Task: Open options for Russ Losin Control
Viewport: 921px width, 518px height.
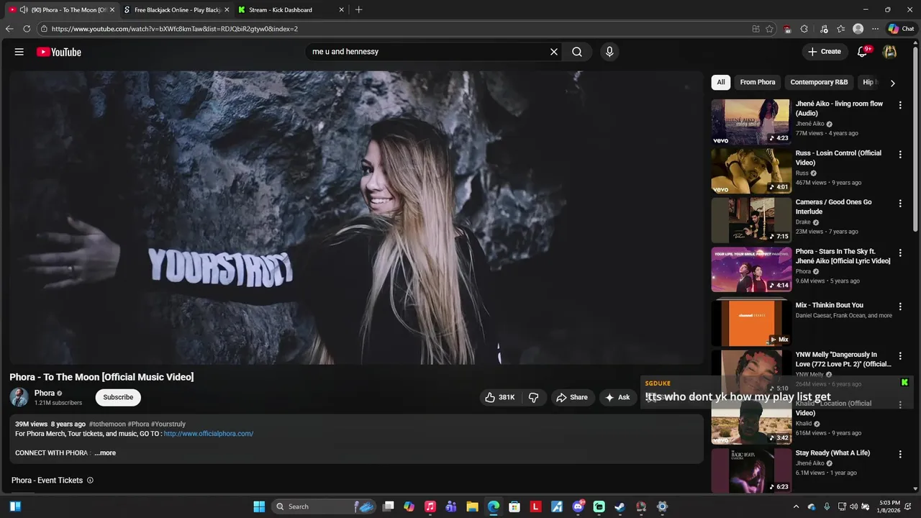Action: (899, 154)
